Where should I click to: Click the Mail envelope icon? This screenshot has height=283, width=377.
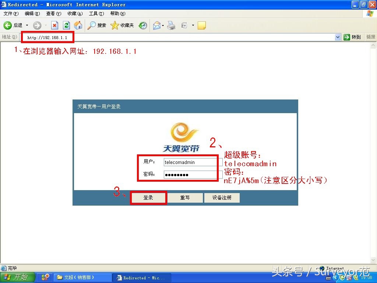point(156,25)
